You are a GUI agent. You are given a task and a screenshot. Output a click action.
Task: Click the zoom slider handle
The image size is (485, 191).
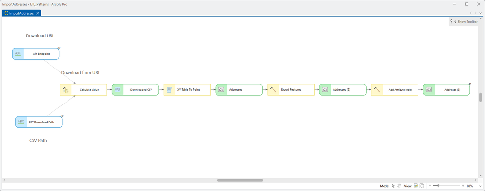tap(438, 186)
